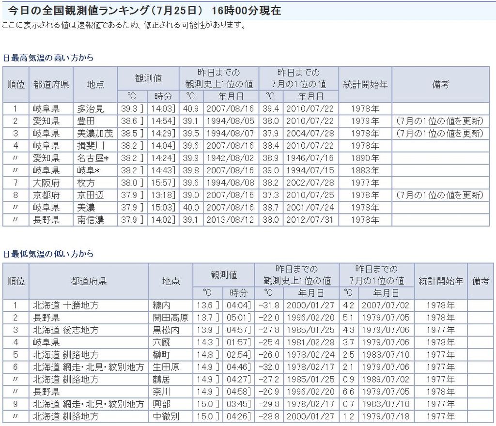
Task: Click the 大阪府 prefecture cell
Action: point(46,183)
